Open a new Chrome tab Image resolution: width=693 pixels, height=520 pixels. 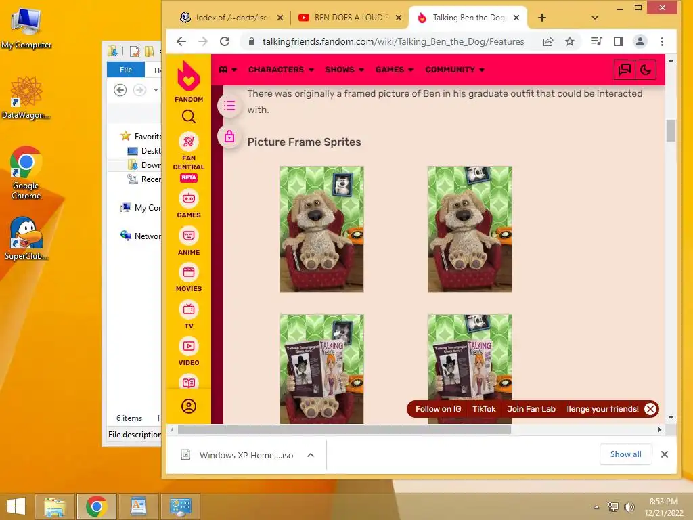[x=542, y=18]
